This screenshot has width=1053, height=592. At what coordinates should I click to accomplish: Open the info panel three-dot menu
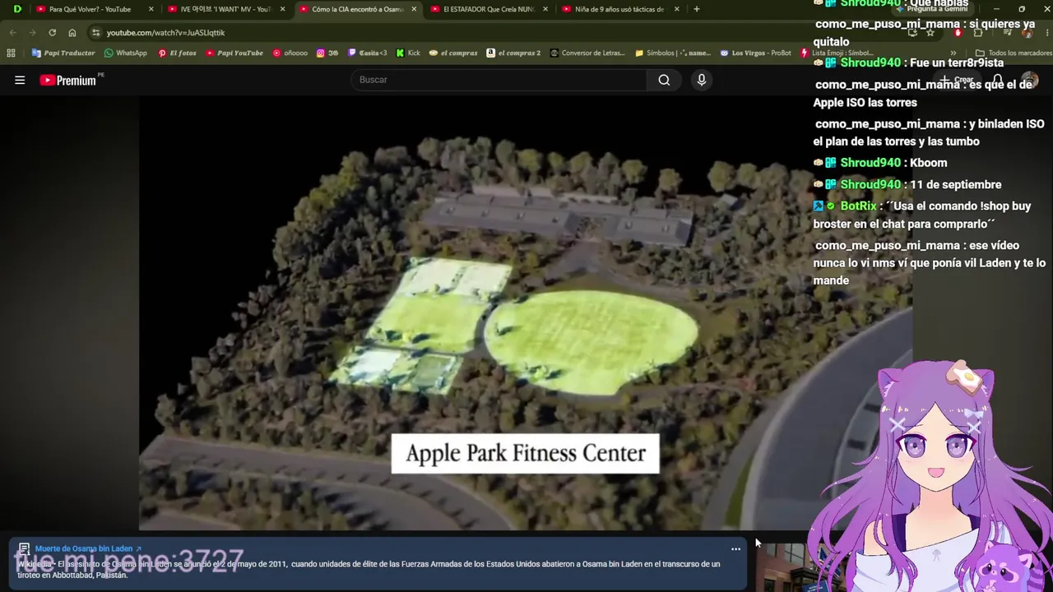(x=735, y=548)
